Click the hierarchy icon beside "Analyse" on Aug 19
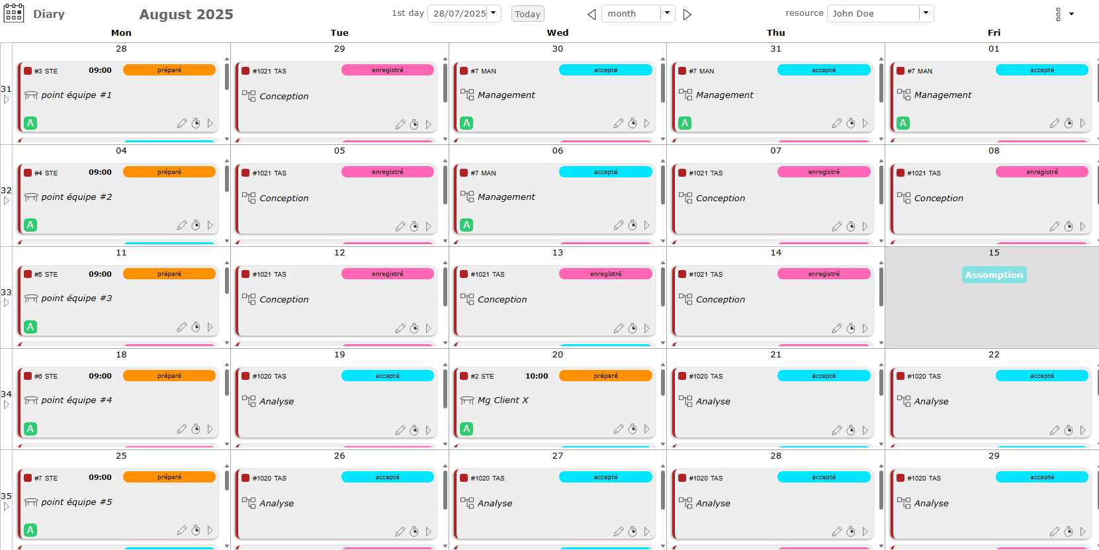This screenshot has width=1099, height=550. (249, 401)
